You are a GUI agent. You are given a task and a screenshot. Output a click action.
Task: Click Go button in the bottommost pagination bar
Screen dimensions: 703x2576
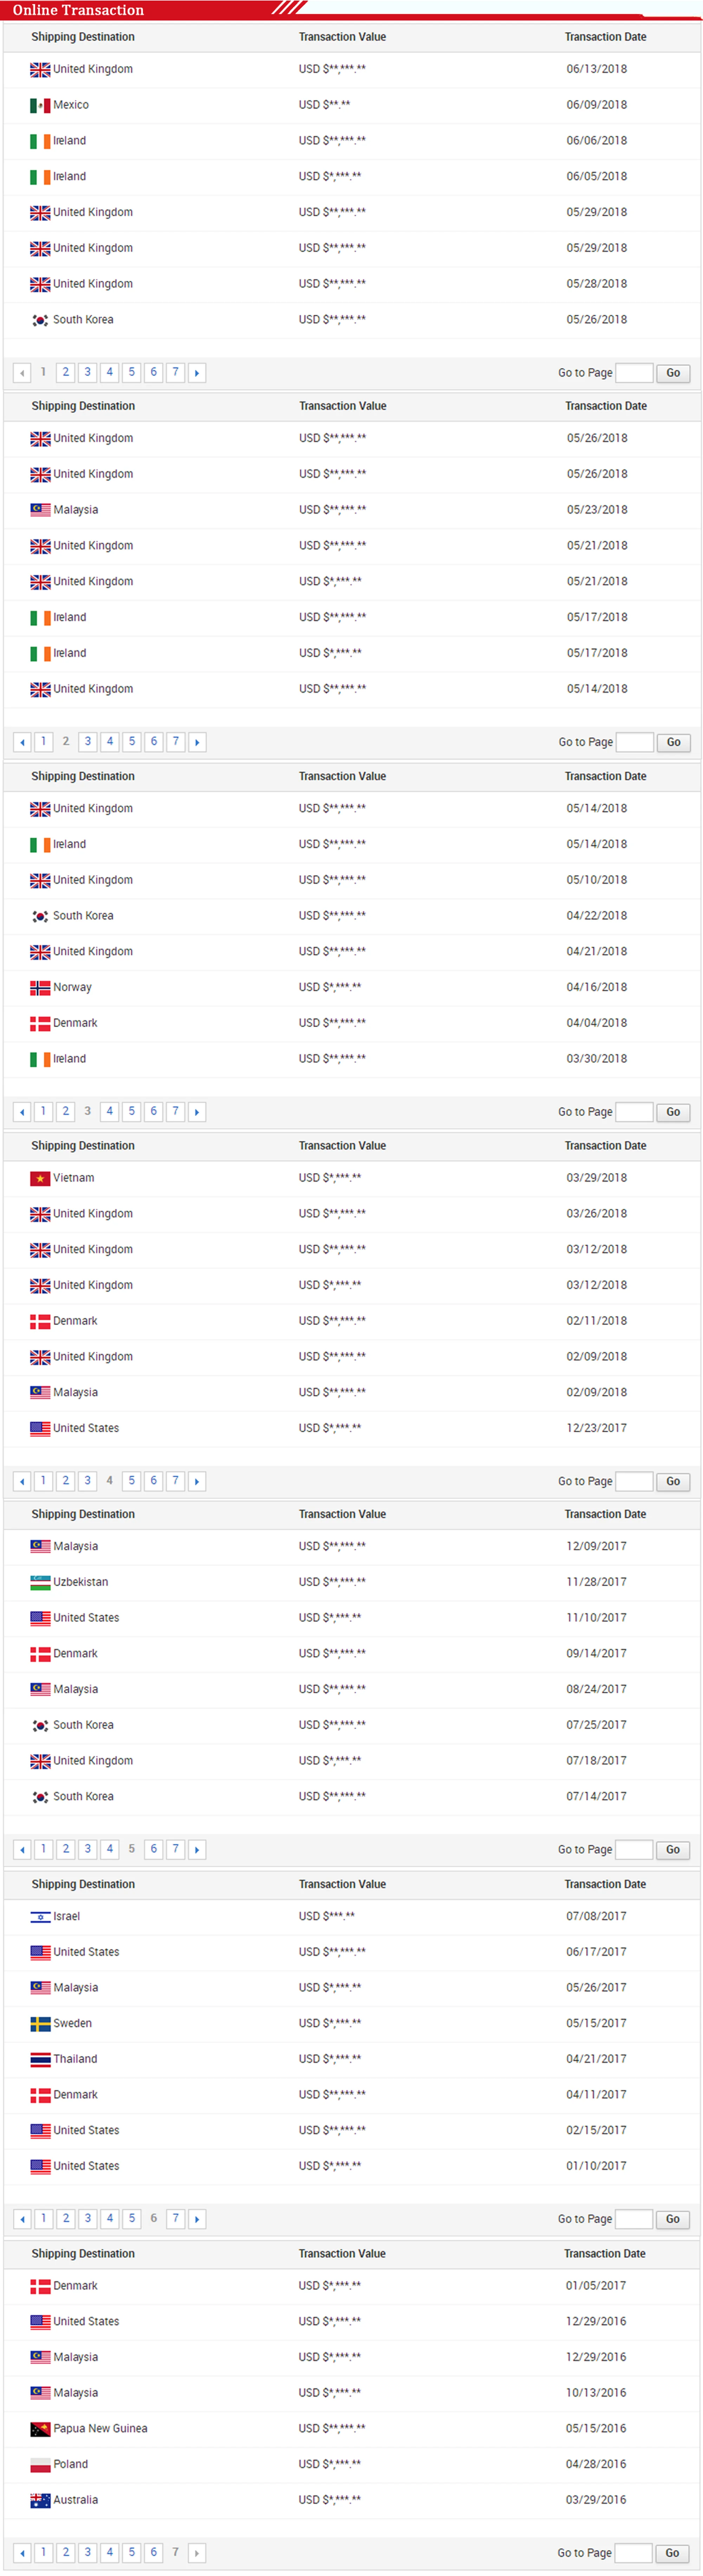click(x=672, y=2553)
